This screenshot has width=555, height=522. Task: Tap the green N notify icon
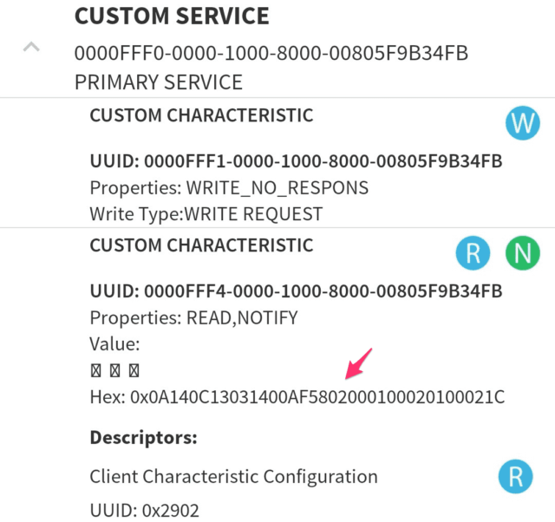(x=522, y=253)
